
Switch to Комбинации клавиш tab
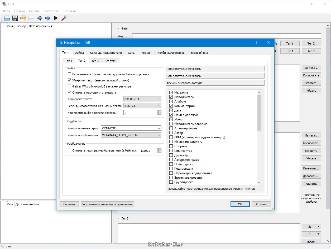pos(171,53)
